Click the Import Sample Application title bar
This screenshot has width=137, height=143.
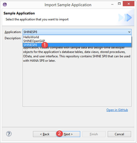coord(68,5)
